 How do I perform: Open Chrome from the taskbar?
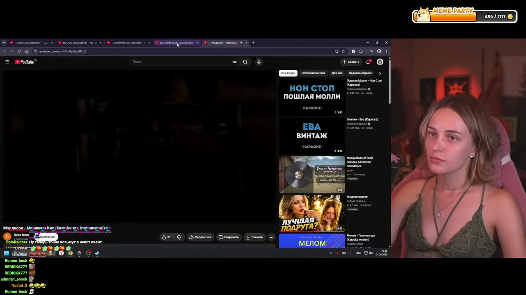(70, 253)
